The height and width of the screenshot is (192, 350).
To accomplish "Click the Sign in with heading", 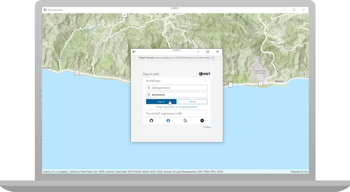I will pos(151,74).
